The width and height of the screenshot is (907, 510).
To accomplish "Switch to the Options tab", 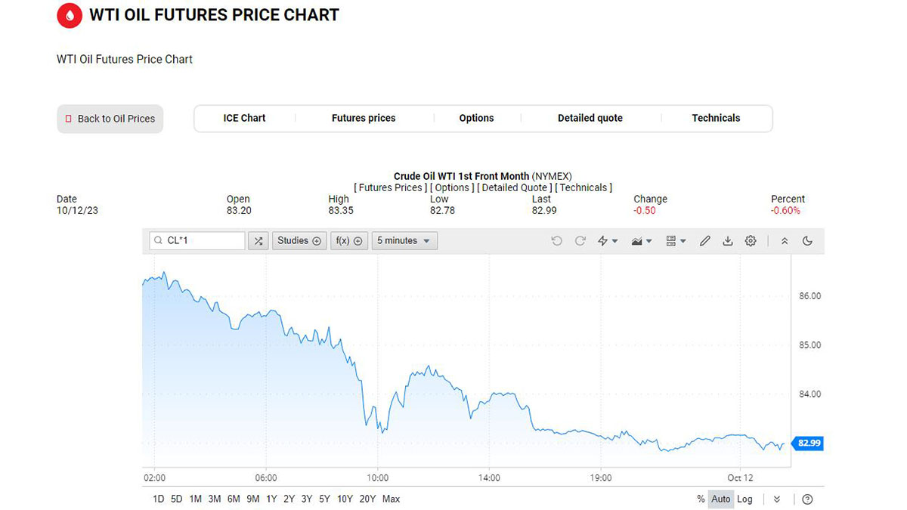I will pyautogui.click(x=476, y=118).
